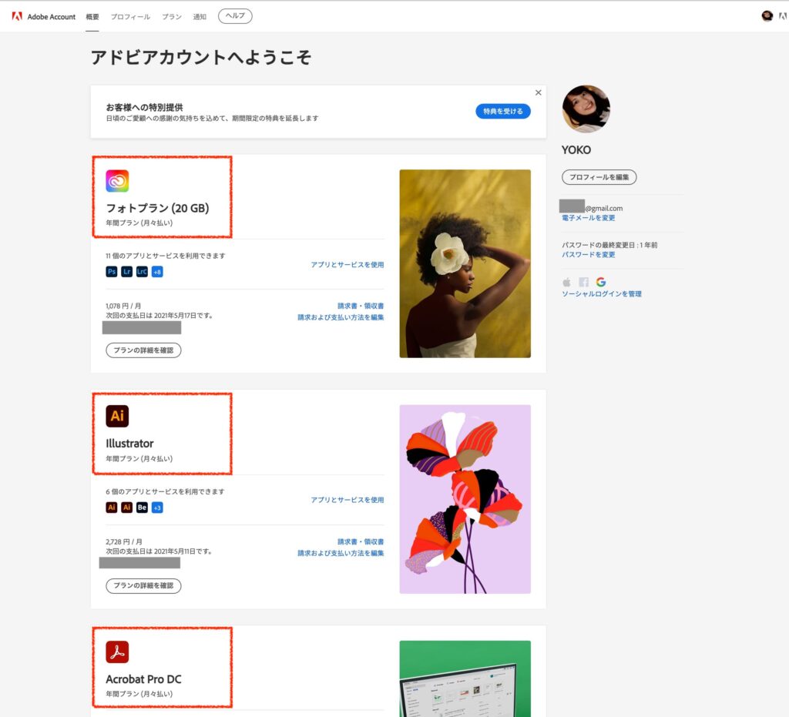Close the special offer banner

(539, 92)
